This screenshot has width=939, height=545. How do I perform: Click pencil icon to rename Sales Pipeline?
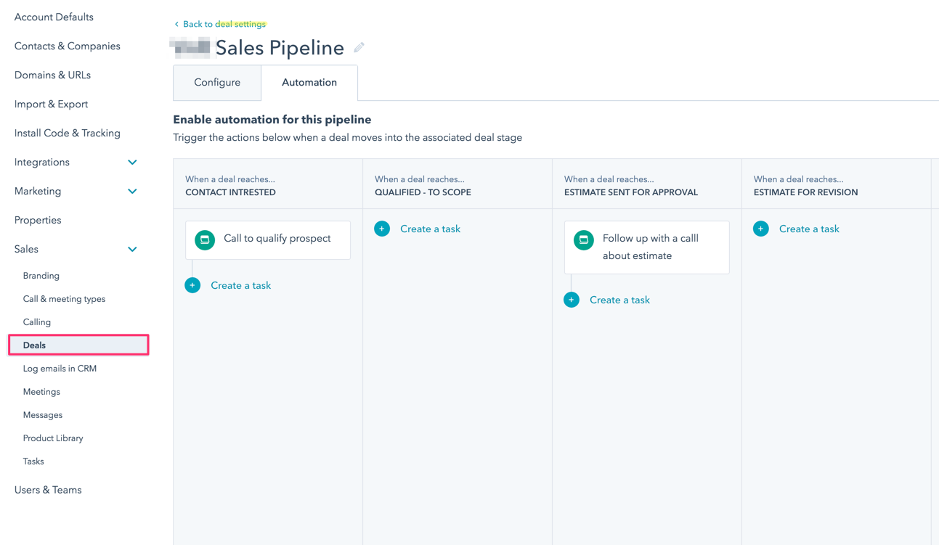point(359,48)
